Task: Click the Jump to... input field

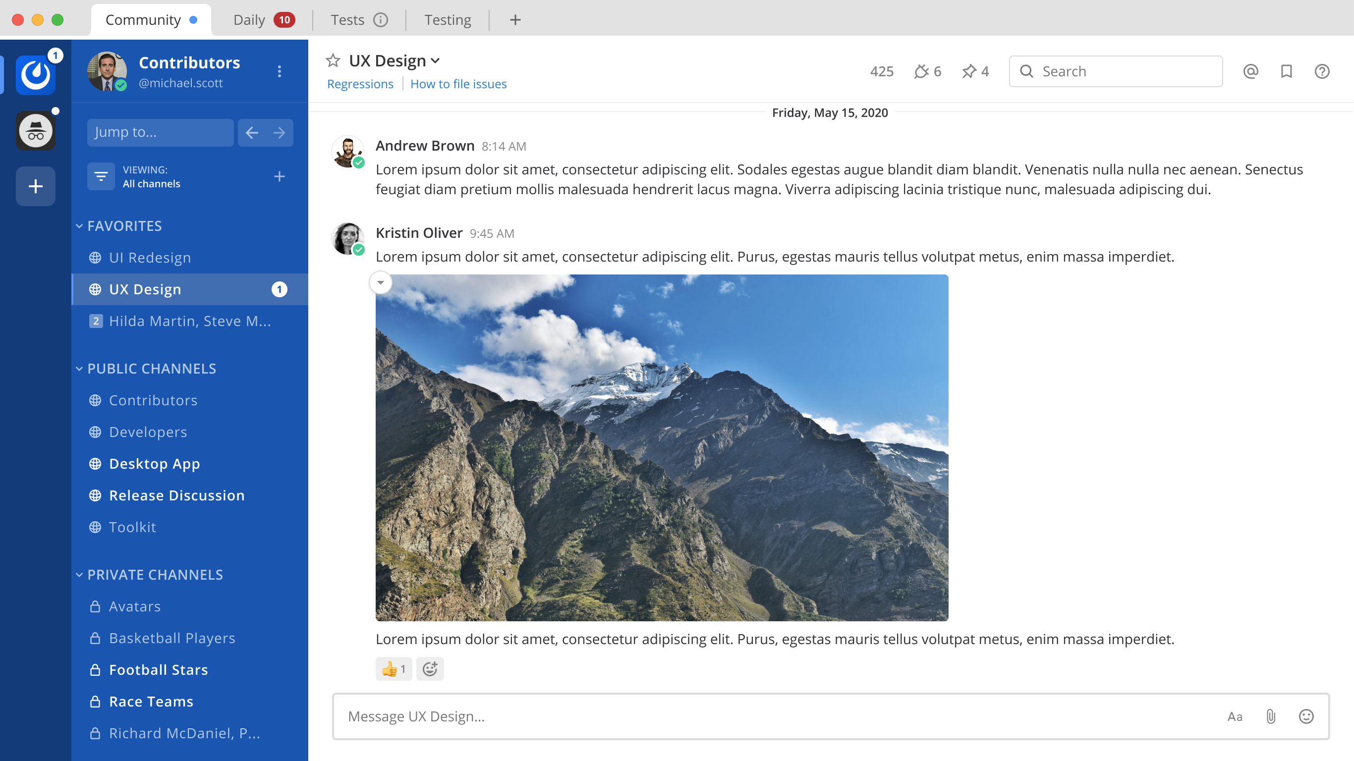Action: click(160, 132)
